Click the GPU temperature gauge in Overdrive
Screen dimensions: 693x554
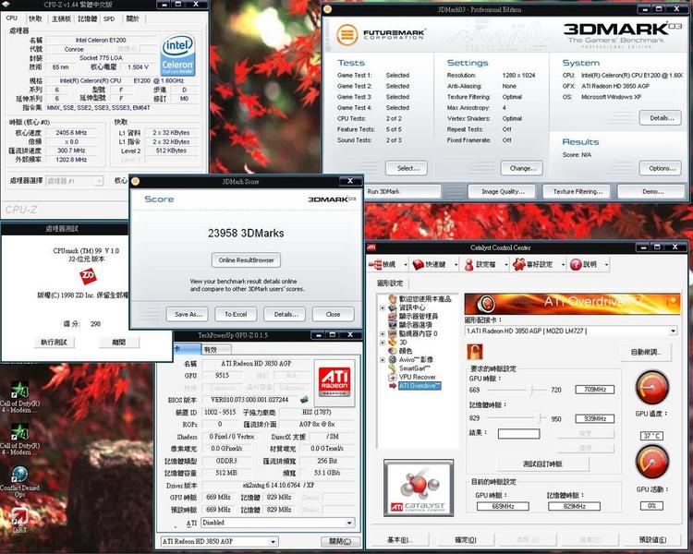[x=651, y=389]
